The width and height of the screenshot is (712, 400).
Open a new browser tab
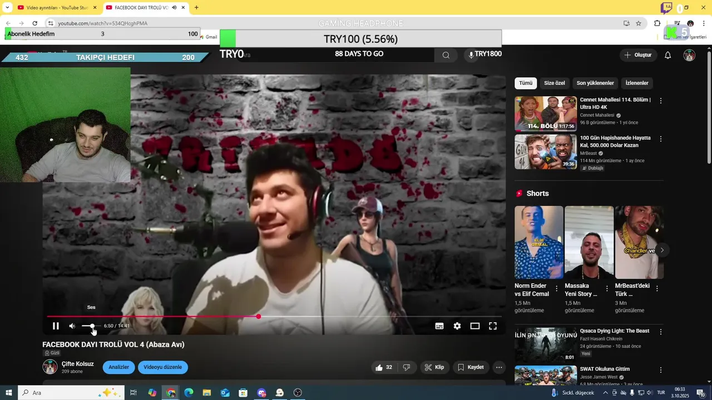pos(196,8)
